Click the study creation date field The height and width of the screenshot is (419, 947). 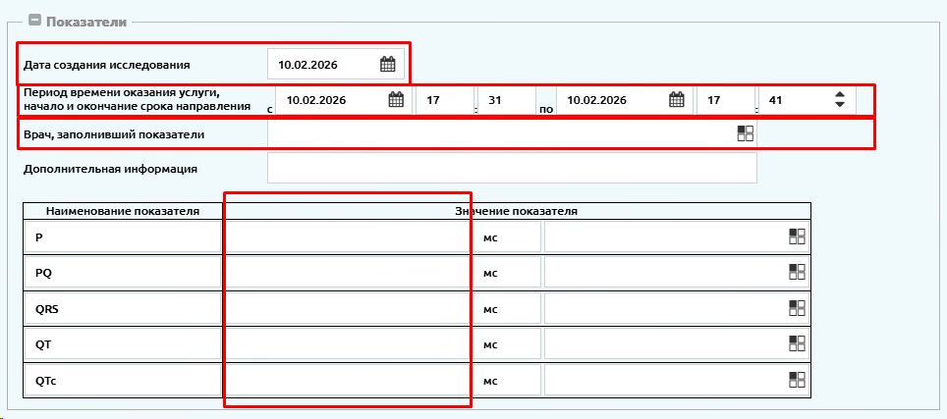tap(336, 65)
